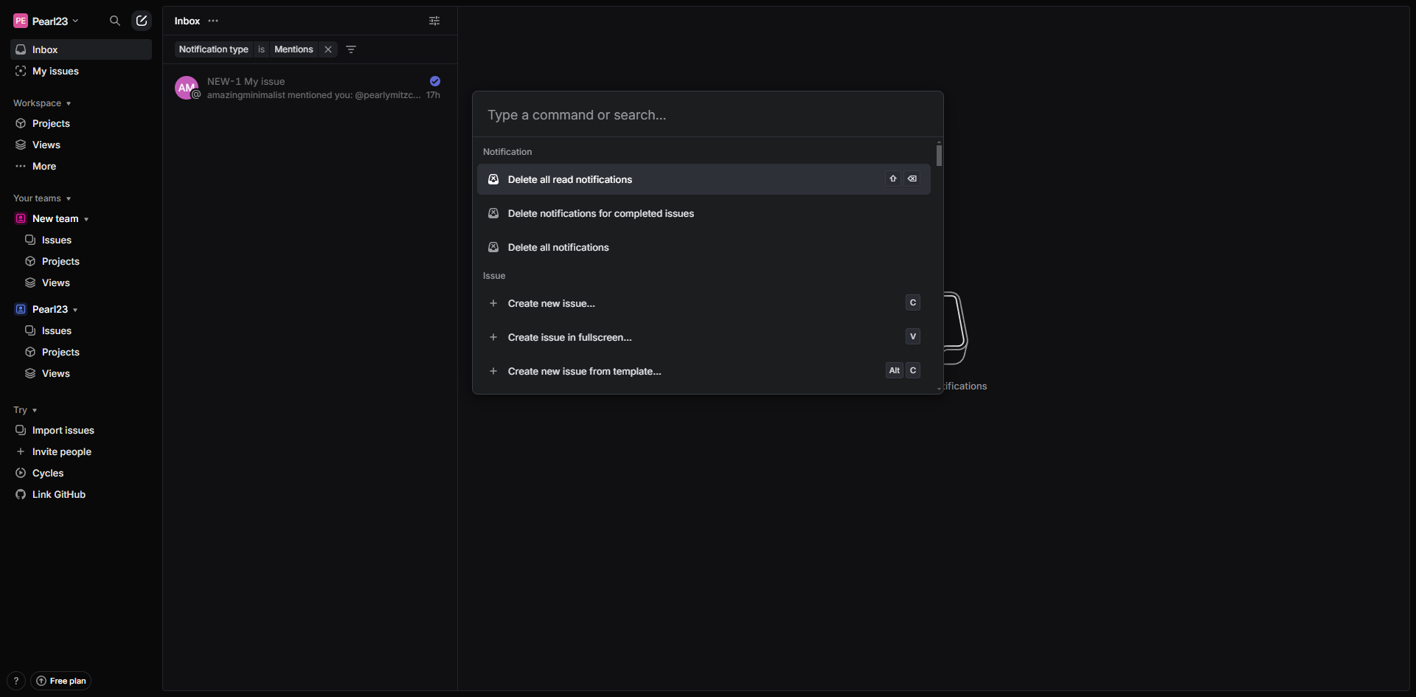Open Cycles in the Try section

click(48, 473)
